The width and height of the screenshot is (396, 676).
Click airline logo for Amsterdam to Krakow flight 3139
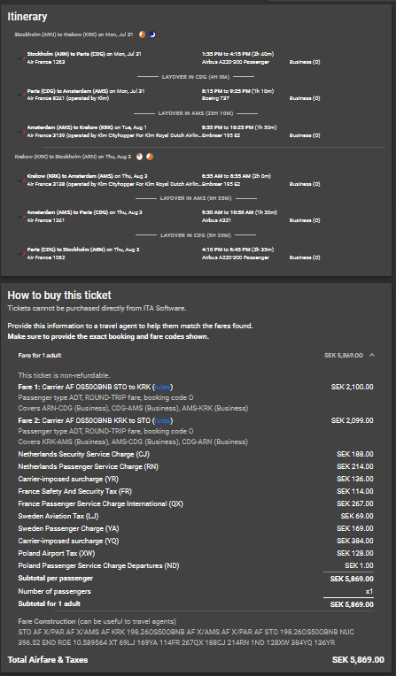20,132
